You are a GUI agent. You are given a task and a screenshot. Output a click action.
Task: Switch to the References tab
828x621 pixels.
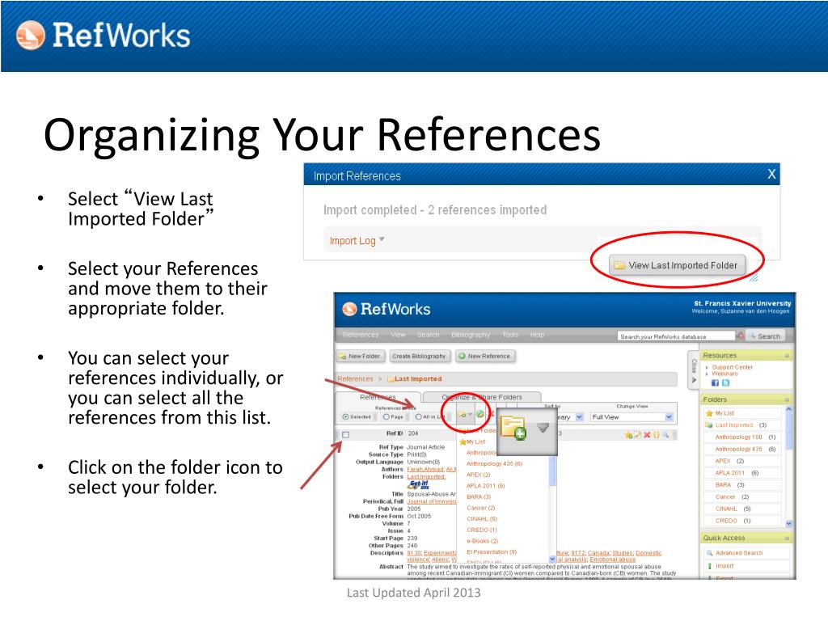pyautogui.click(x=378, y=397)
